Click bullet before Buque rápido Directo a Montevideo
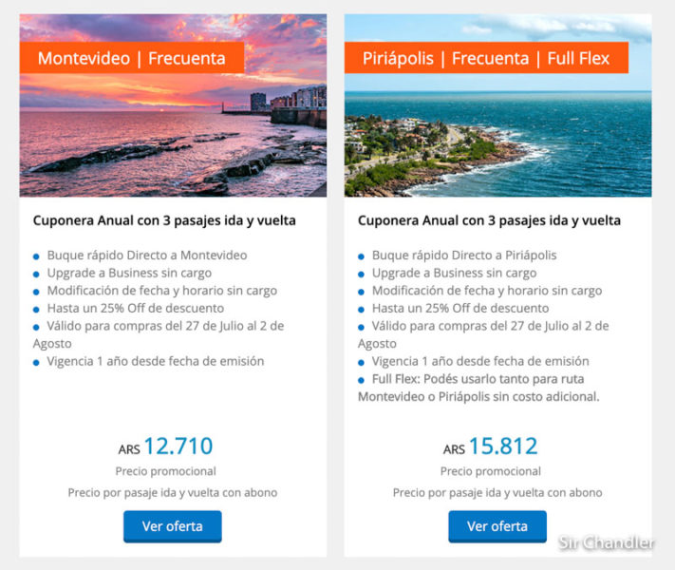This screenshot has width=675, height=570. click(x=37, y=256)
